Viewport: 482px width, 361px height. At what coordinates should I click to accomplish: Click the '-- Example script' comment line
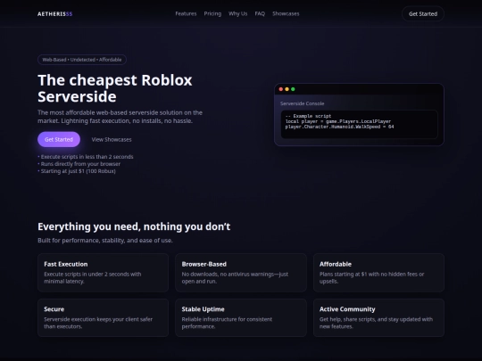(x=308, y=116)
